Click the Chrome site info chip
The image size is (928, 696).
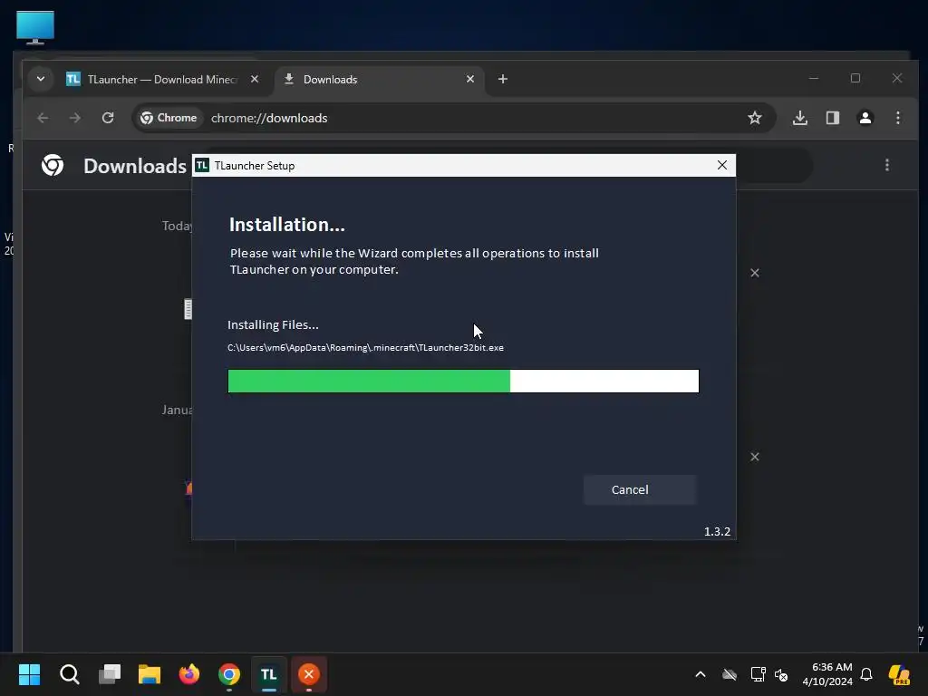tap(169, 118)
